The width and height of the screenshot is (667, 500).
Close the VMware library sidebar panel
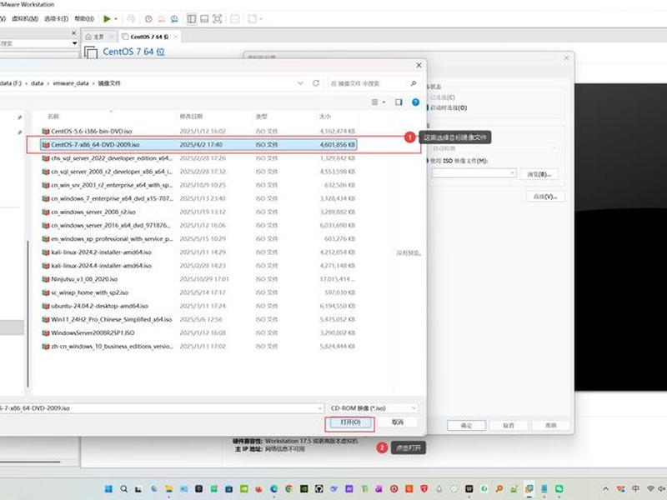coord(74,32)
